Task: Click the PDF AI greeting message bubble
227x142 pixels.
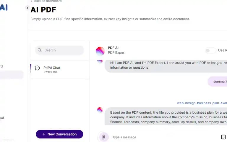Action: point(166,65)
